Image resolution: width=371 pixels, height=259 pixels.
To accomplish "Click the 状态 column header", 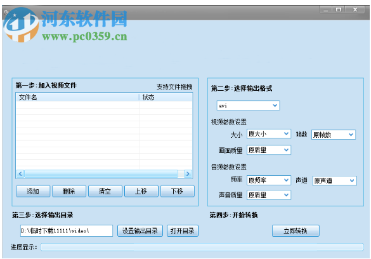I will [166, 97].
